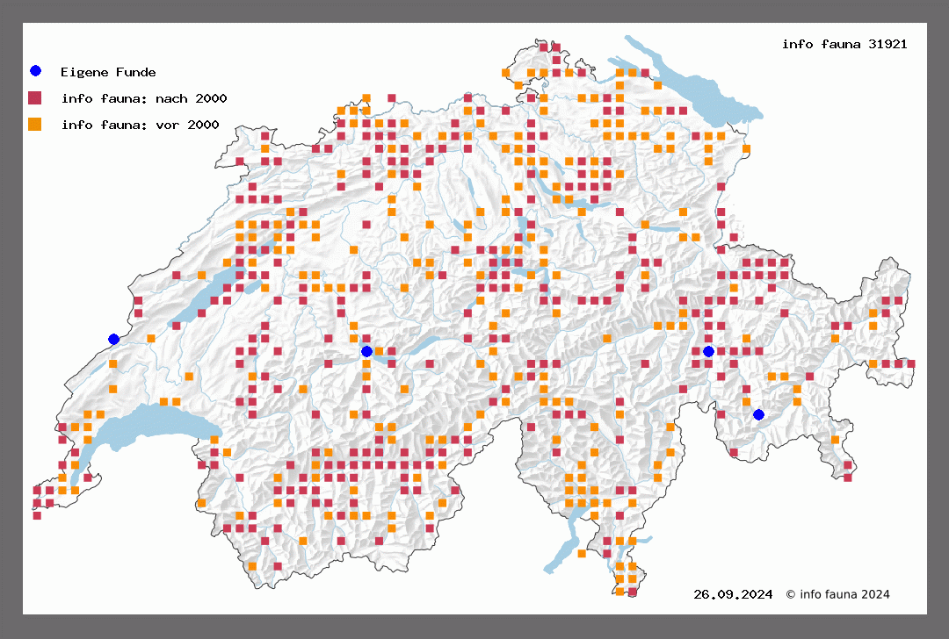Screen dimensions: 949x639
Task: Open the '© info fauna 2024' copyright notice
Action: coord(837,594)
